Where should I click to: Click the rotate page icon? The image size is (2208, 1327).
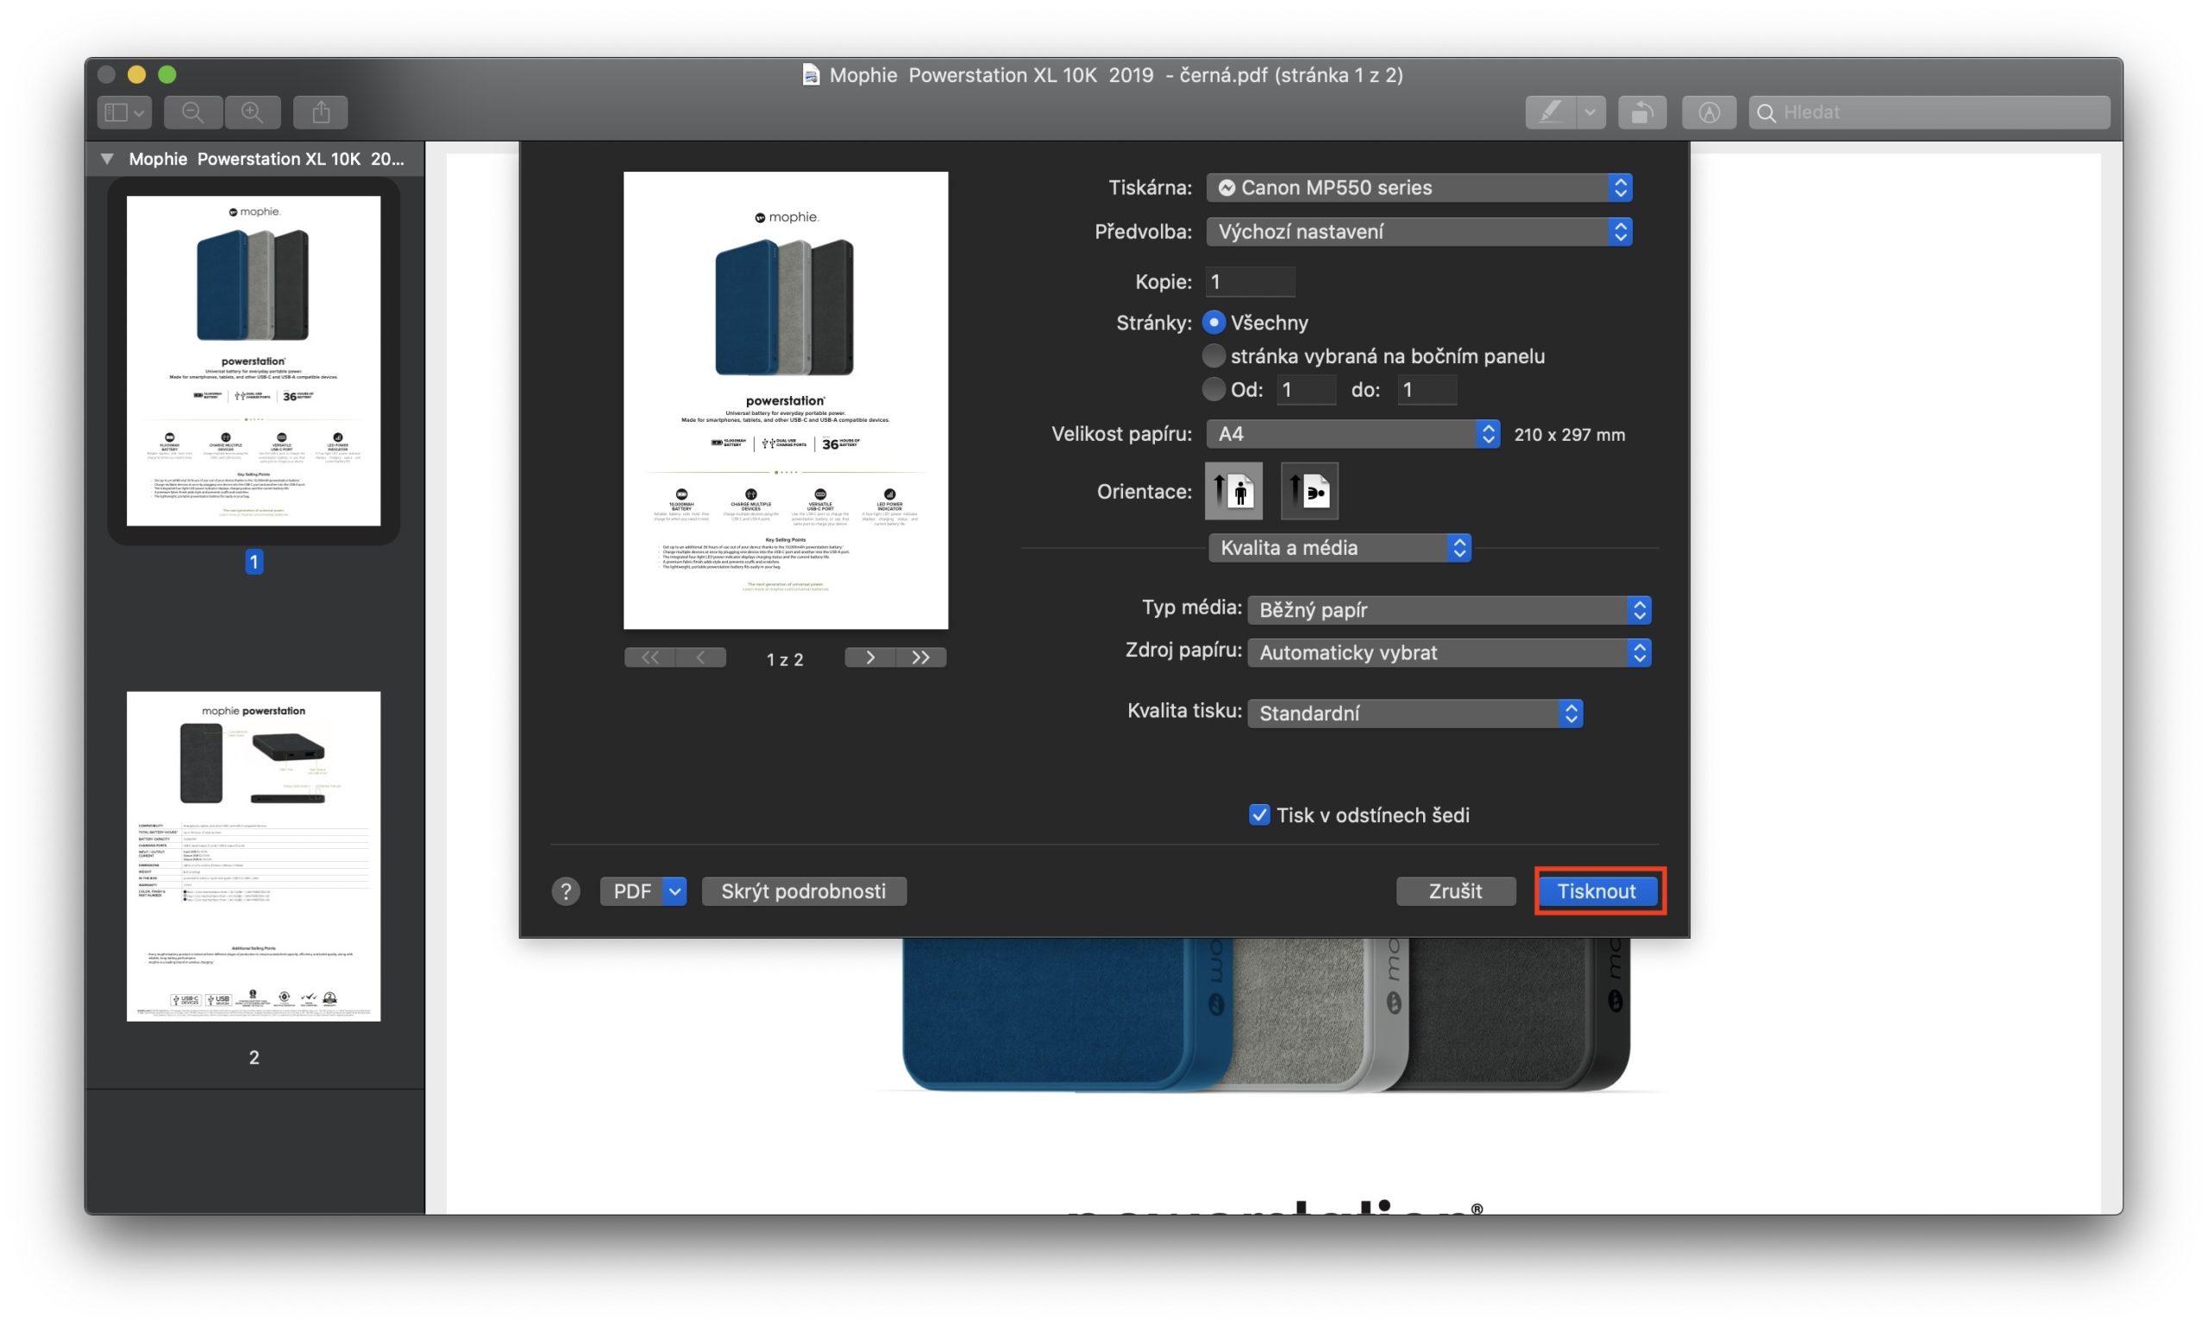tap(1641, 112)
